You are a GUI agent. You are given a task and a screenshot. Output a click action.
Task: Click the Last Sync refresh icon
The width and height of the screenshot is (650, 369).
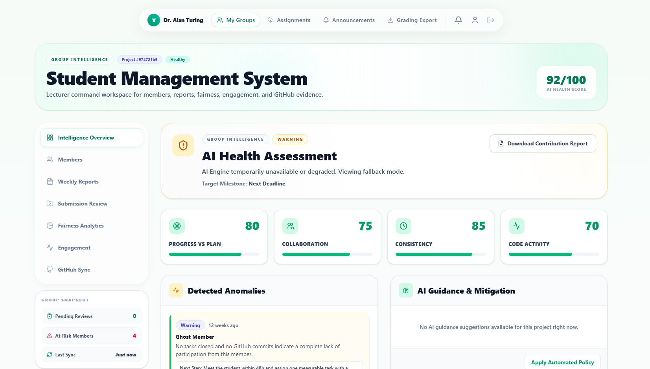(50, 354)
